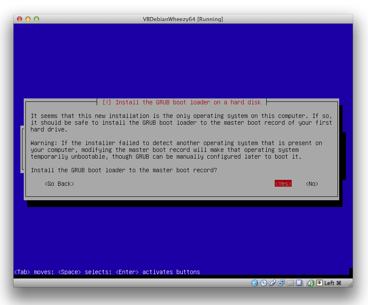
Task: Minimize the VM window with yellow button
Action: click(28, 19)
